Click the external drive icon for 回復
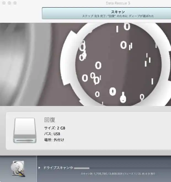The image size is (171, 182). [x=25, y=130]
